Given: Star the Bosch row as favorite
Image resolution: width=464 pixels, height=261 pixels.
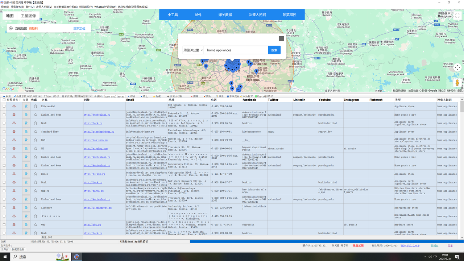Looking at the screenshot, I should [36, 174].
